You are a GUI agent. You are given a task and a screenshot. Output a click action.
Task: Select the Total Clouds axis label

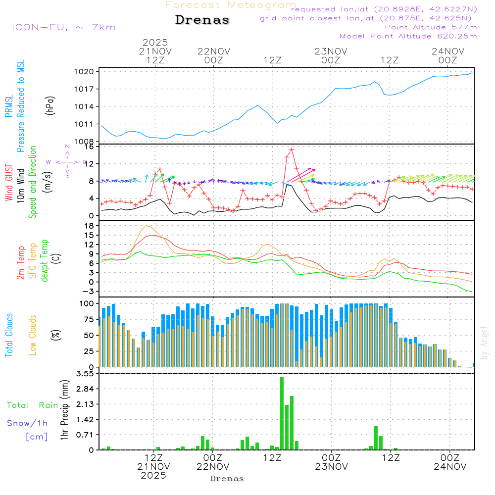(9, 335)
